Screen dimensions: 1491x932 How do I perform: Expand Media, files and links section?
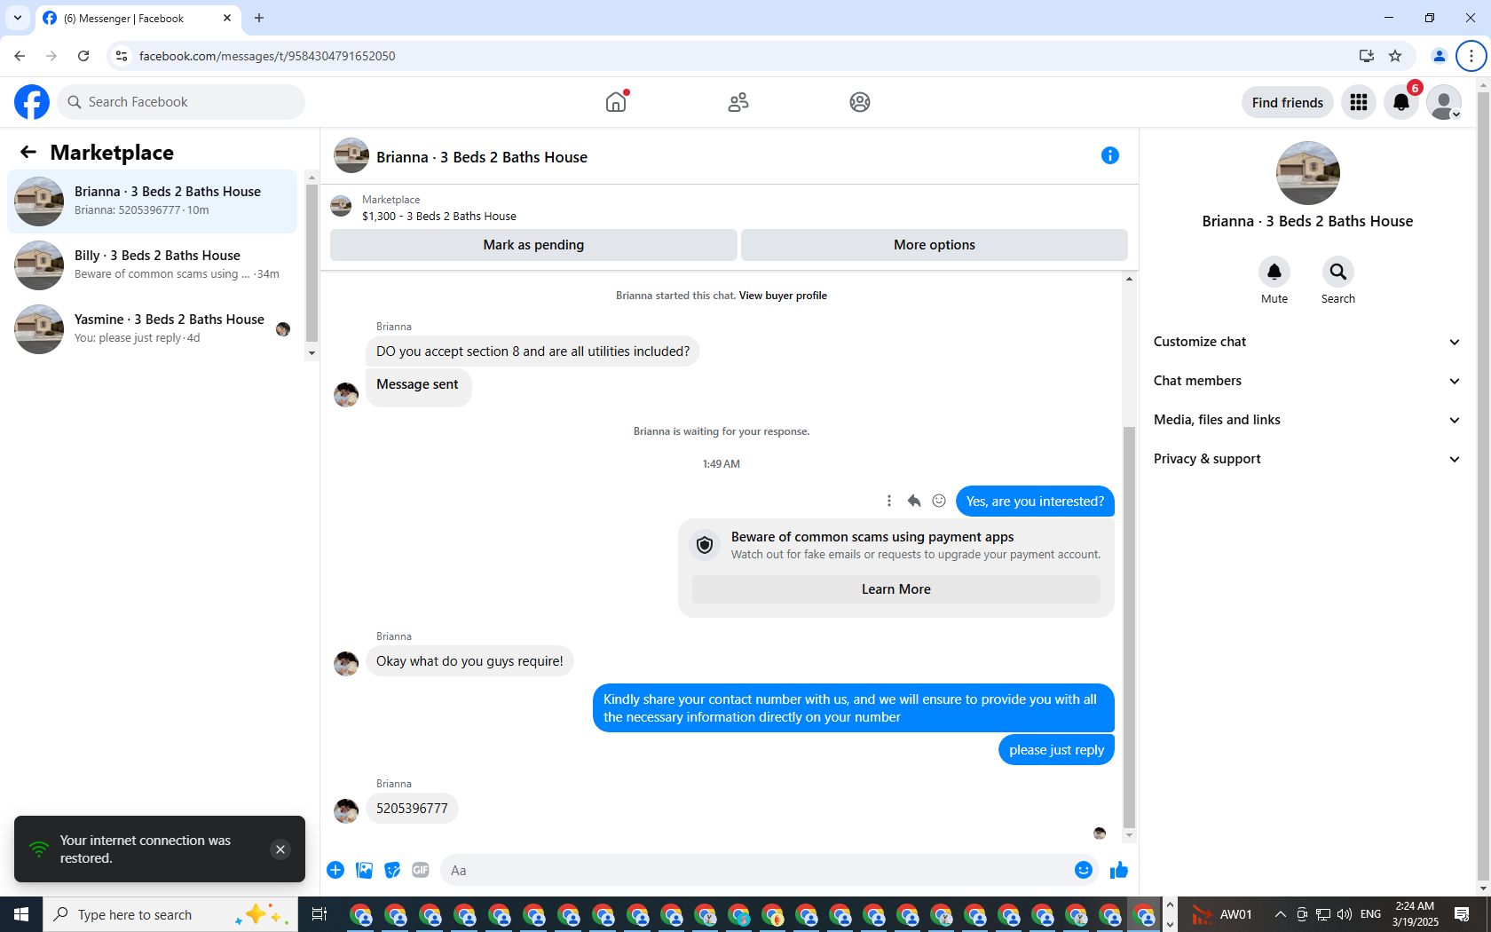[x=1306, y=420]
